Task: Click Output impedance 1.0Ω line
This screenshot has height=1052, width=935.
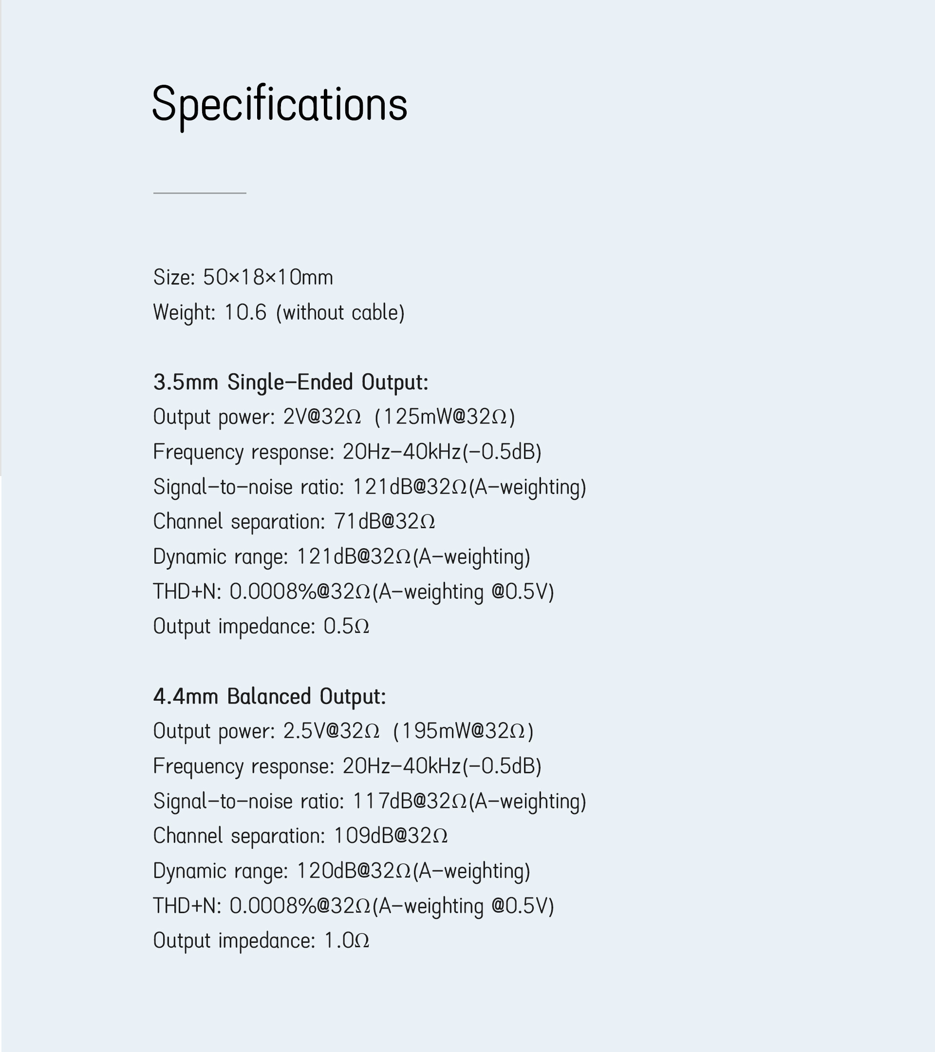Action: click(x=262, y=941)
